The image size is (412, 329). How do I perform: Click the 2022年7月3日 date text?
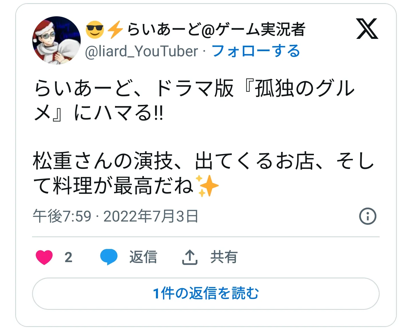tap(151, 216)
